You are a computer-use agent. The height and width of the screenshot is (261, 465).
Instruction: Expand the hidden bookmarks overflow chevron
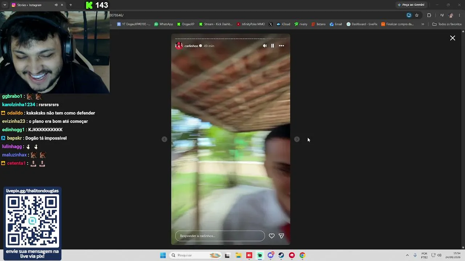[422, 24]
